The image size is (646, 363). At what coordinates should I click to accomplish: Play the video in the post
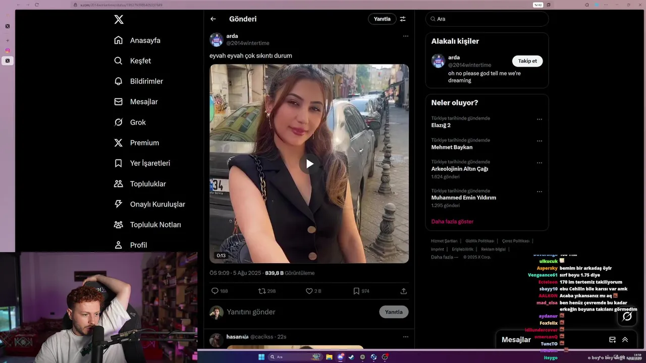tap(309, 163)
